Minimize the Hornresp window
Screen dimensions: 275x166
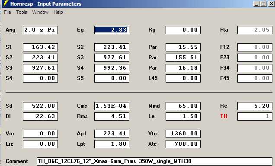pyautogui.click(x=256, y=4)
